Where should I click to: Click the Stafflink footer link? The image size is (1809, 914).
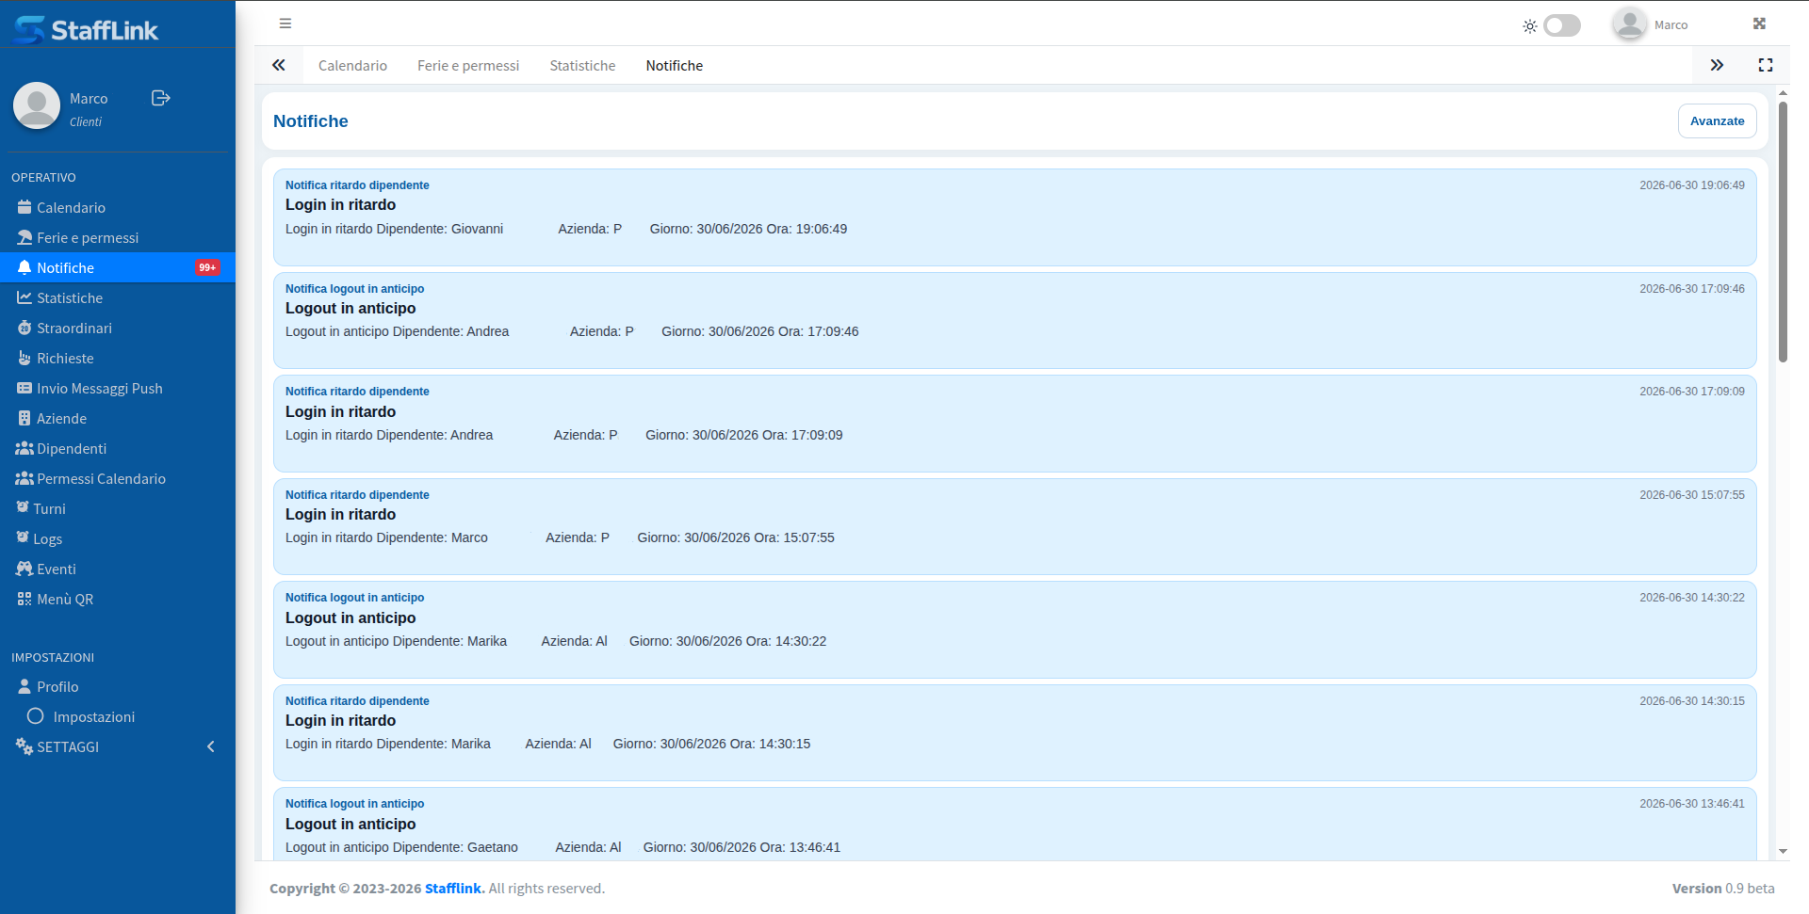click(x=453, y=888)
